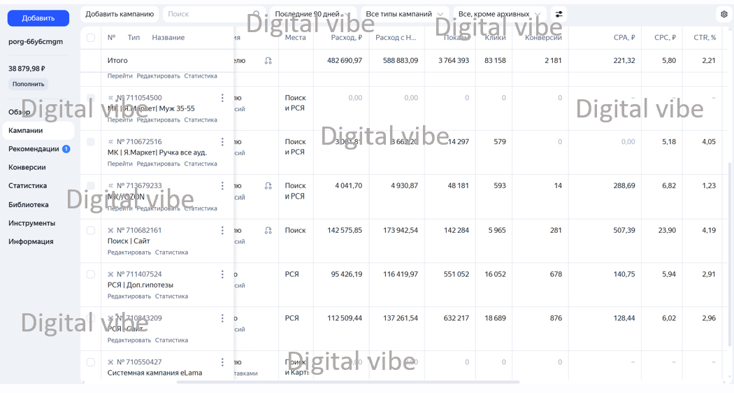Click type icon beside № 710672516
The height and width of the screenshot is (393, 734).
point(110,141)
